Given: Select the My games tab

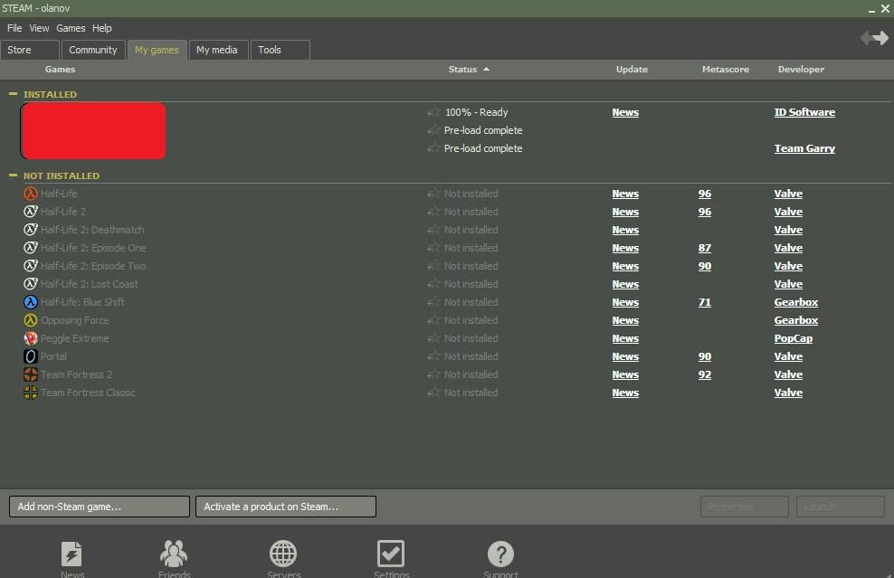Looking at the screenshot, I should [x=157, y=50].
